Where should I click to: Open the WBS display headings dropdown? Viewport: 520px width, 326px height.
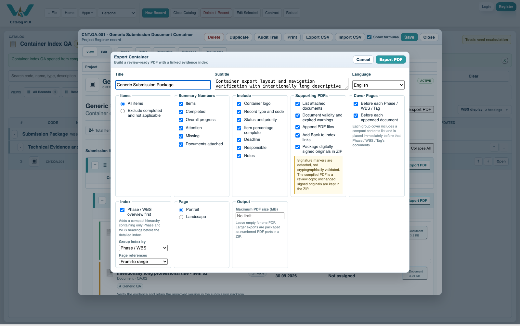tap(485, 110)
